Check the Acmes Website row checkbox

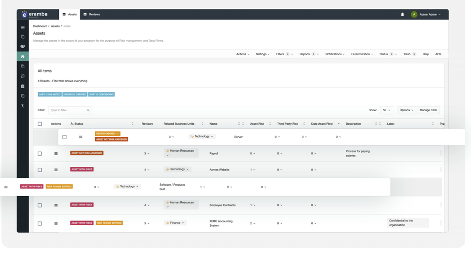[40, 170]
